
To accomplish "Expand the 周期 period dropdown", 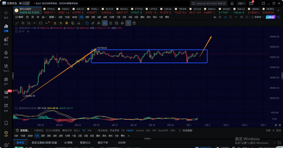I will click(53, 17).
